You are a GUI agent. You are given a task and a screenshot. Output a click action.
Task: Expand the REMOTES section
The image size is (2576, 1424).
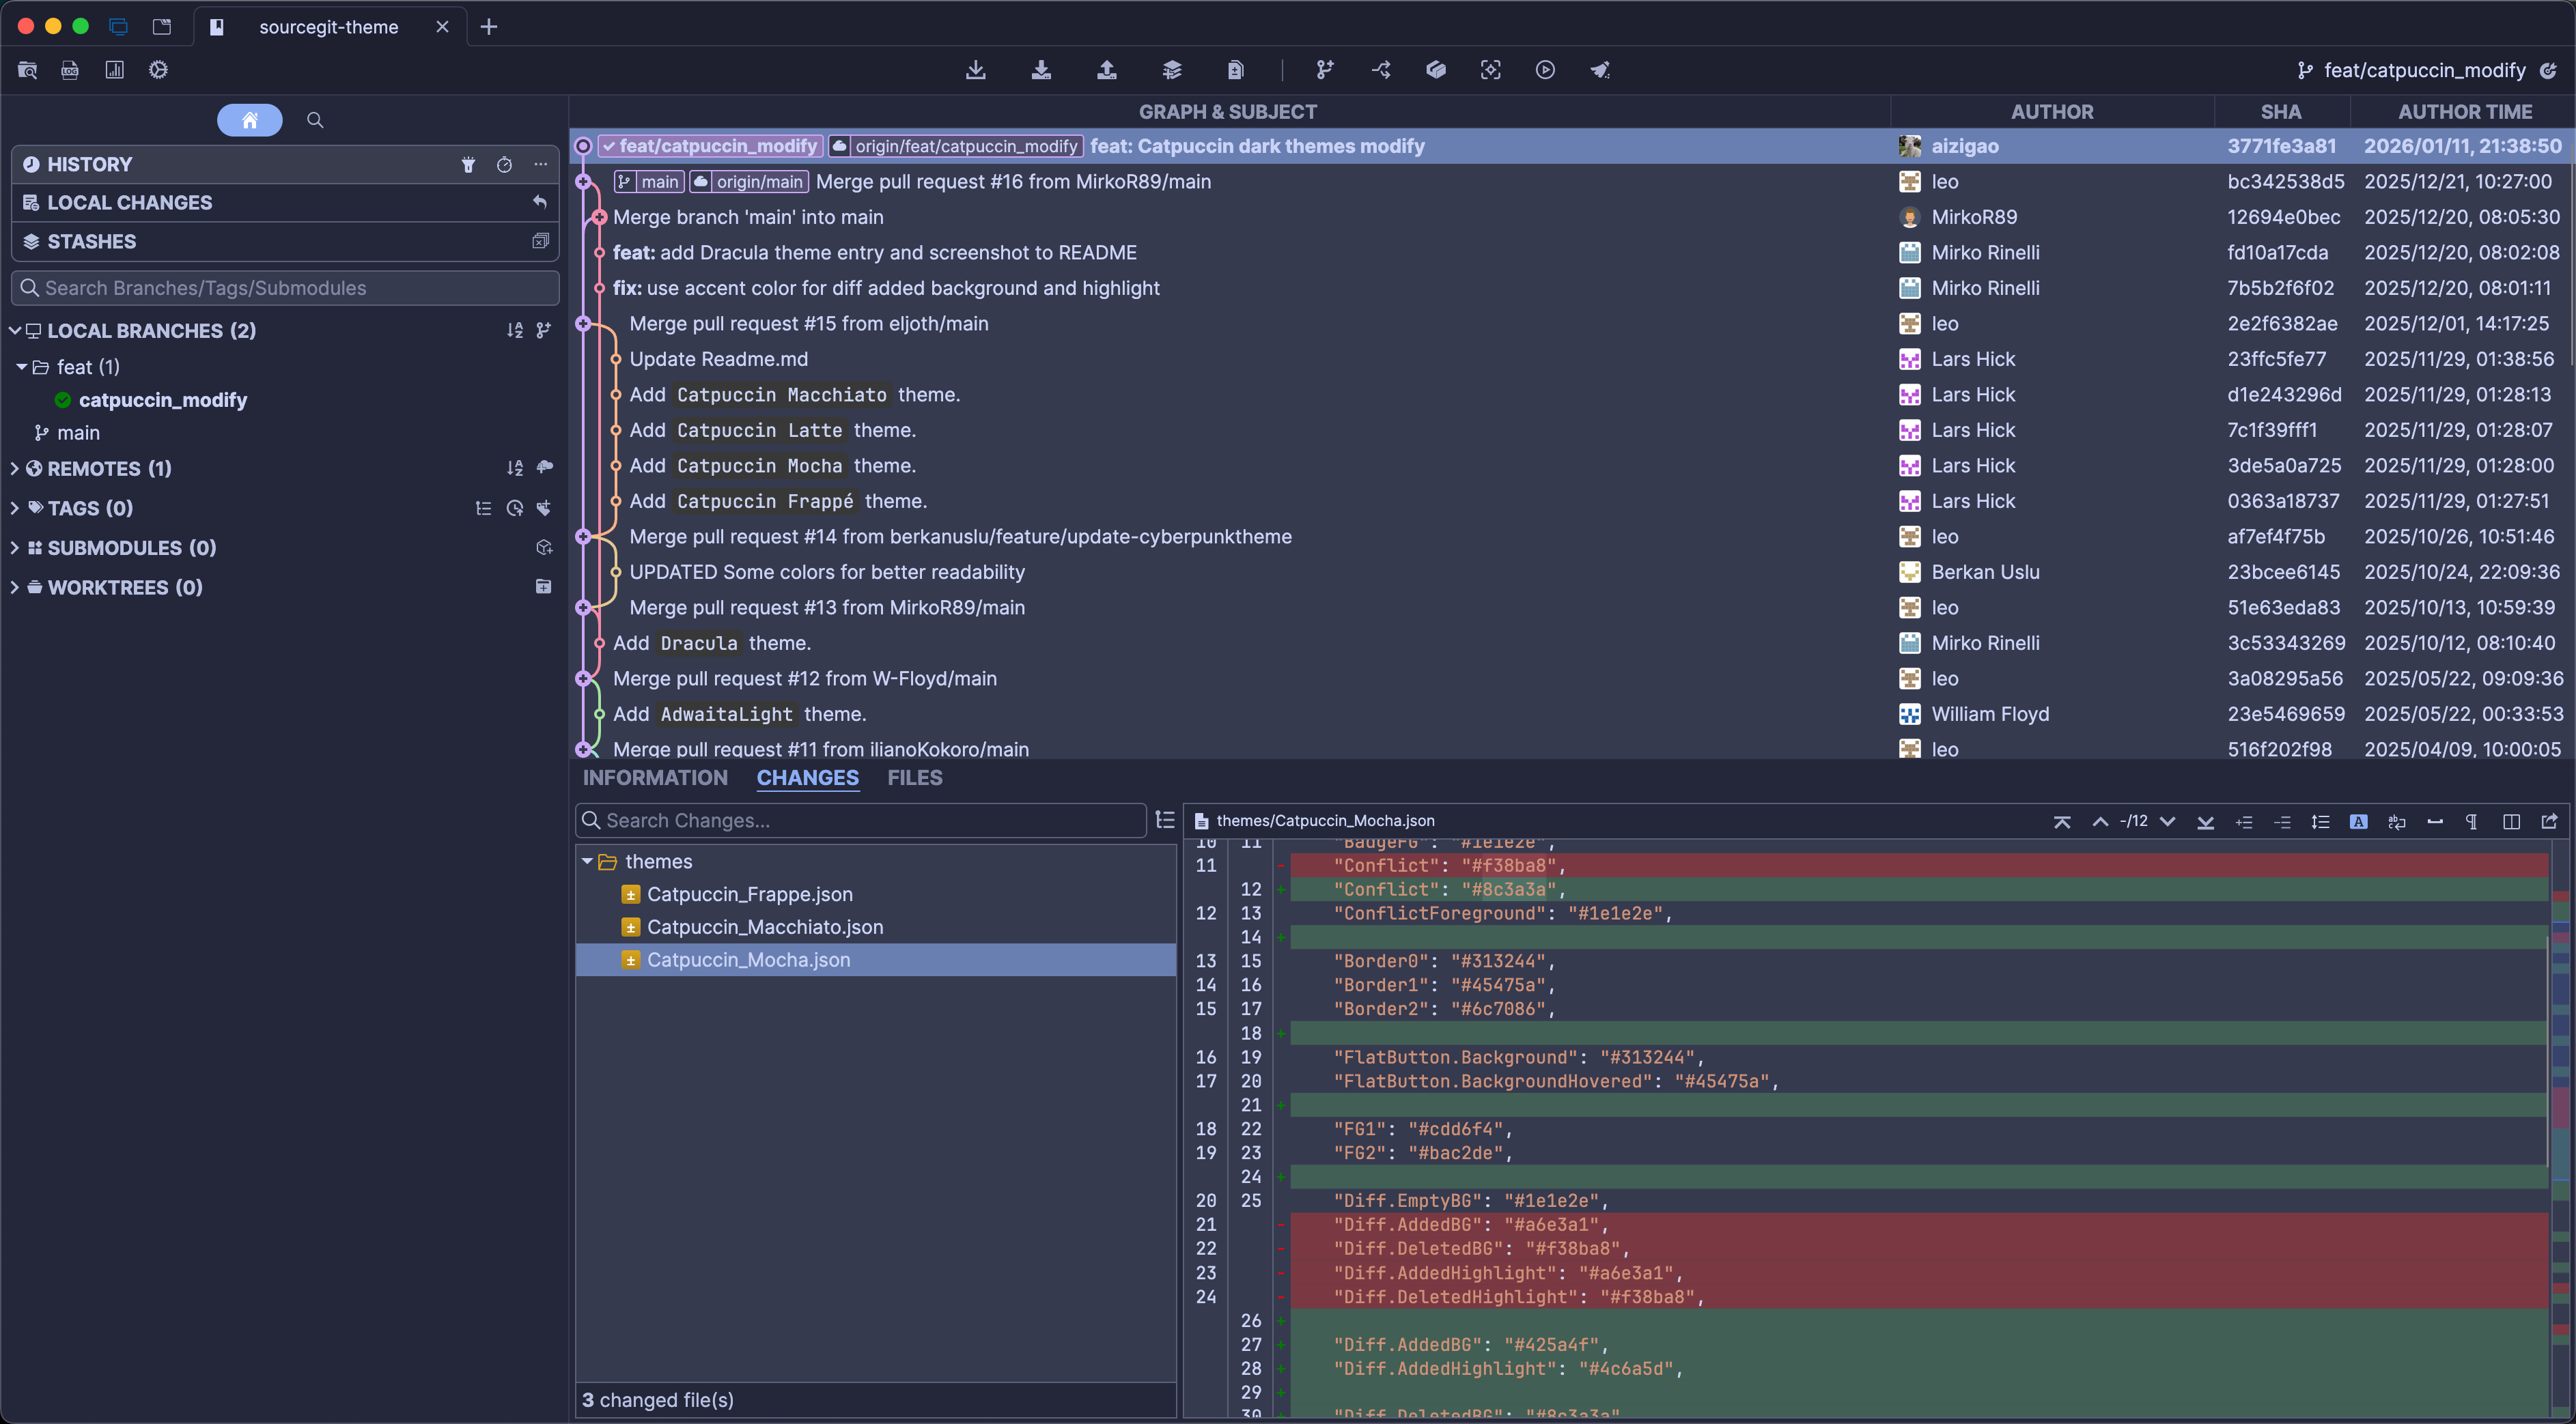point(15,469)
